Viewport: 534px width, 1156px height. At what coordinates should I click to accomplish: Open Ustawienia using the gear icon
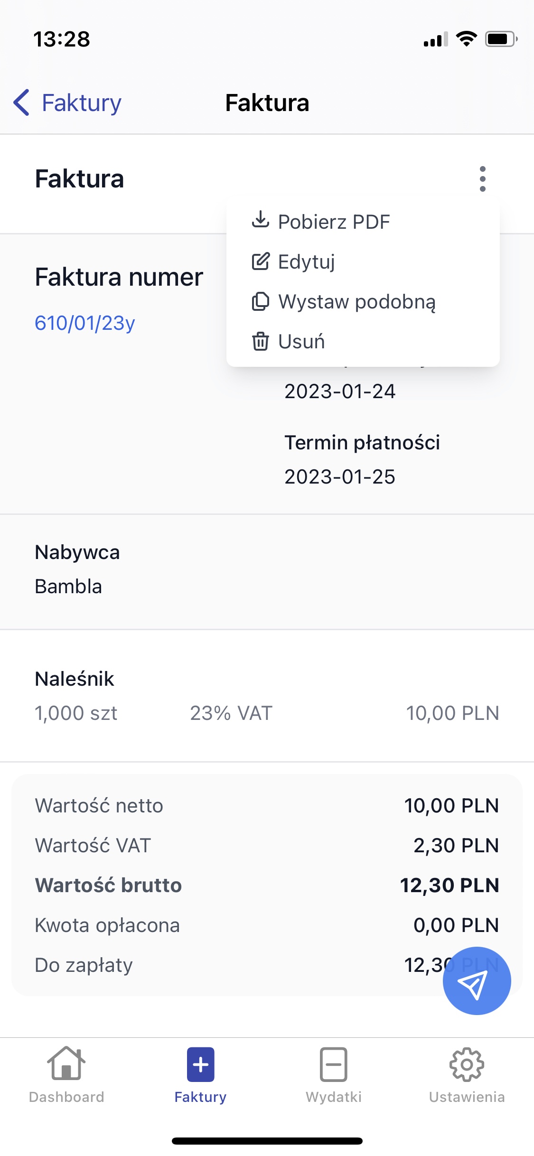(x=467, y=1064)
